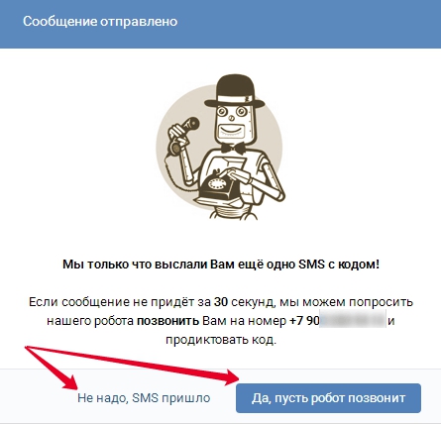This screenshot has height=424, width=441.
Task: Click the origin point of red arrows
Action: pos(27,348)
